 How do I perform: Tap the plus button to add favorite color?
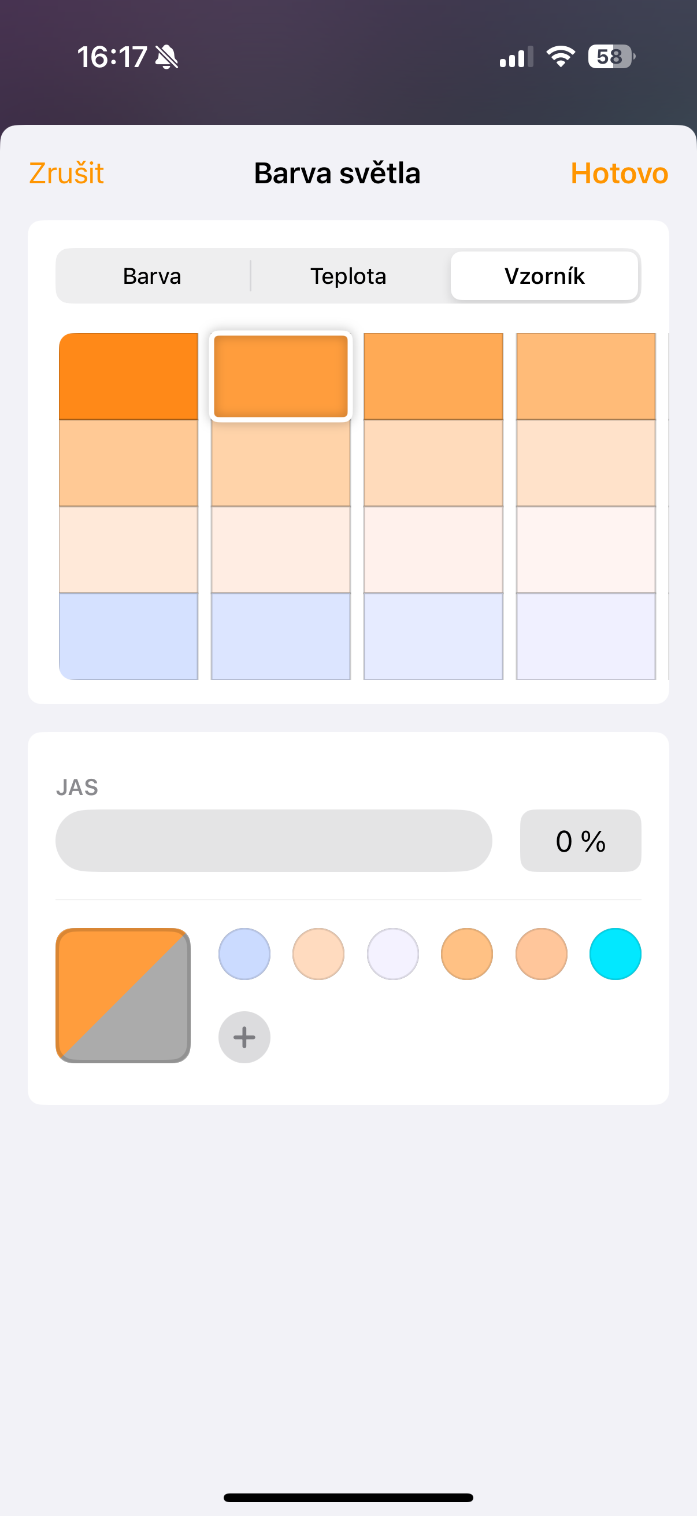click(x=244, y=1037)
